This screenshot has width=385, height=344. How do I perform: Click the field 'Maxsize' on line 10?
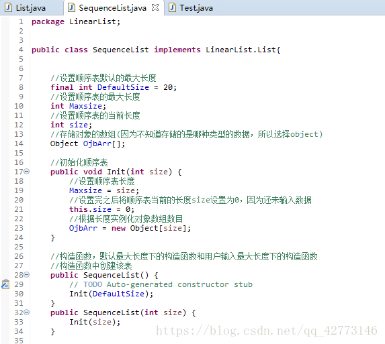coord(85,106)
